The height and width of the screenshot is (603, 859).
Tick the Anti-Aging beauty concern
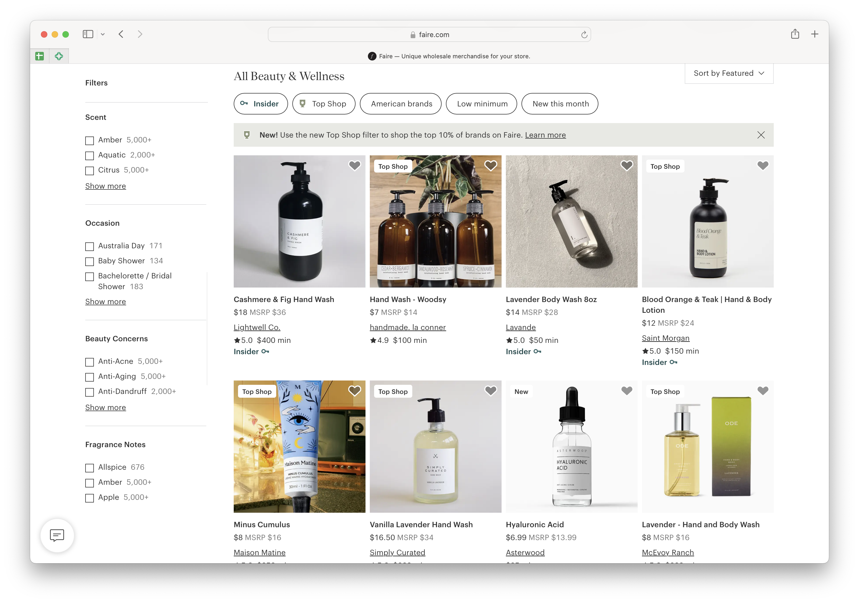click(89, 377)
